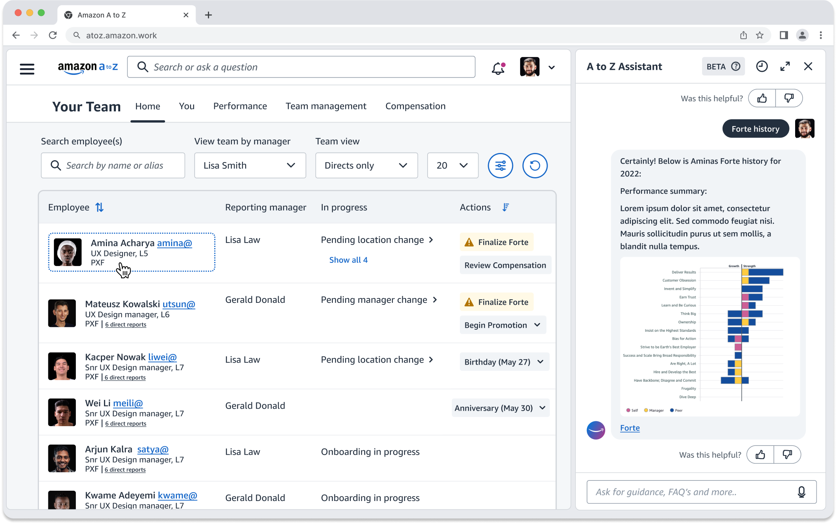Open View team by manager dropdown
The image size is (836, 524).
(x=250, y=165)
